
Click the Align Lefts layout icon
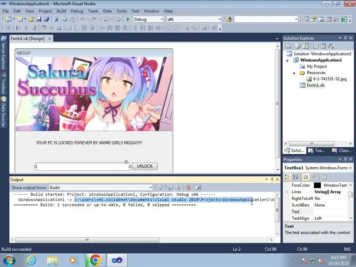click(18, 28)
